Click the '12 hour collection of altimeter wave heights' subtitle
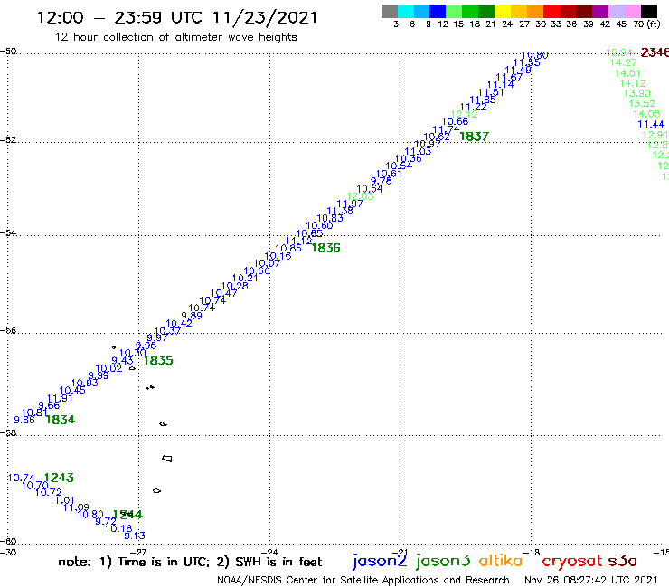 [x=175, y=37]
